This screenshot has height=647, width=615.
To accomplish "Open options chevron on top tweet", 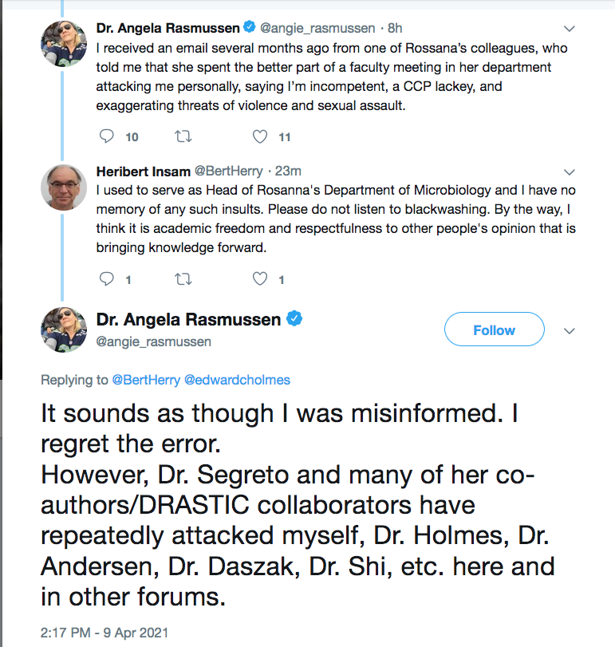I will pyautogui.click(x=570, y=30).
